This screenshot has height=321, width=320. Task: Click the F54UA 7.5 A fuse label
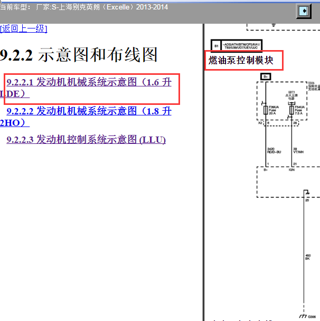300,110
